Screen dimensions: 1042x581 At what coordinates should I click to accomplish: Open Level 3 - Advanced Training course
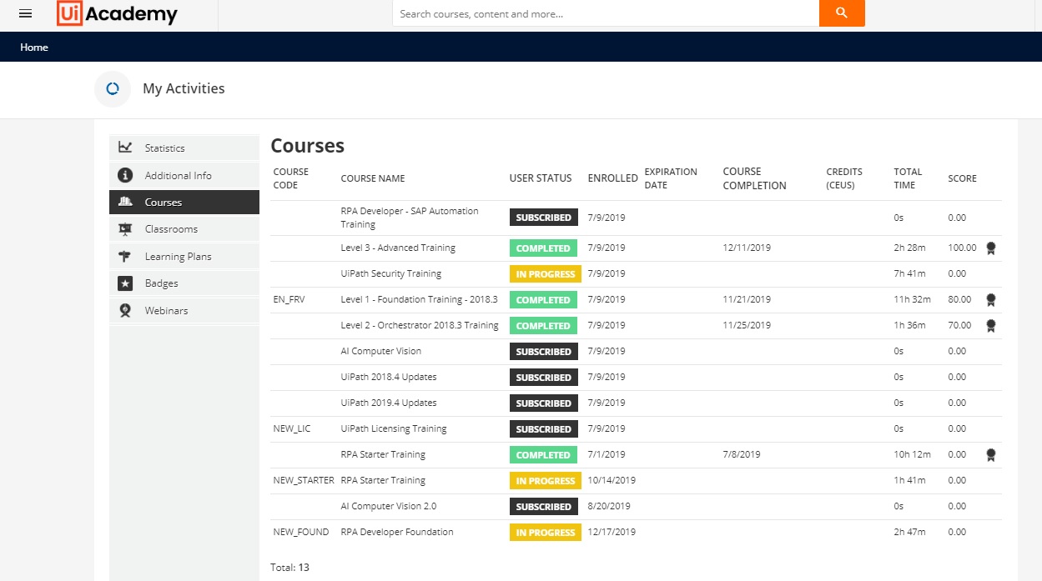(x=398, y=248)
